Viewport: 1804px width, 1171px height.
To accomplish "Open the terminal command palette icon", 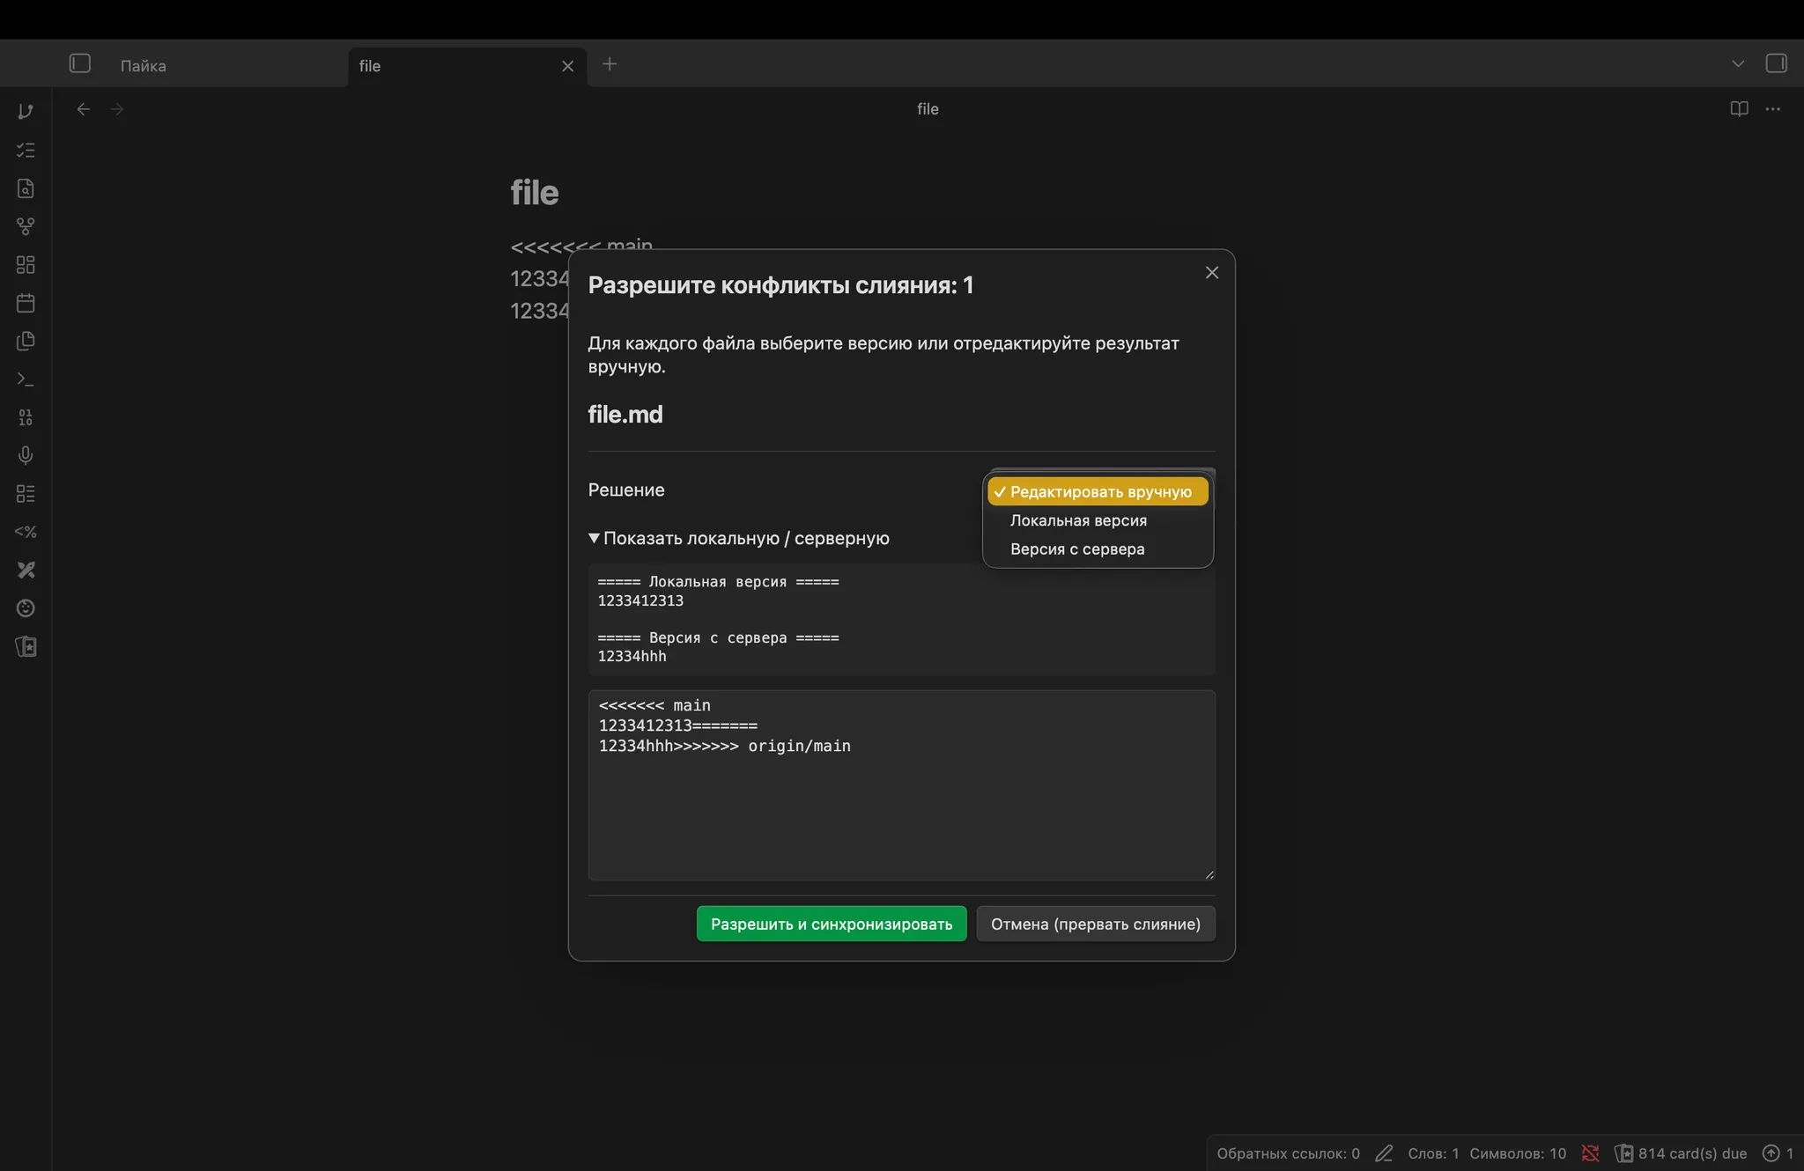I will point(26,379).
